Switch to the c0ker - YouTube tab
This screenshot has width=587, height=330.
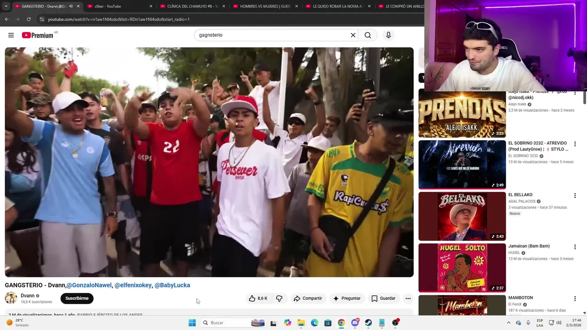[x=108, y=6]
